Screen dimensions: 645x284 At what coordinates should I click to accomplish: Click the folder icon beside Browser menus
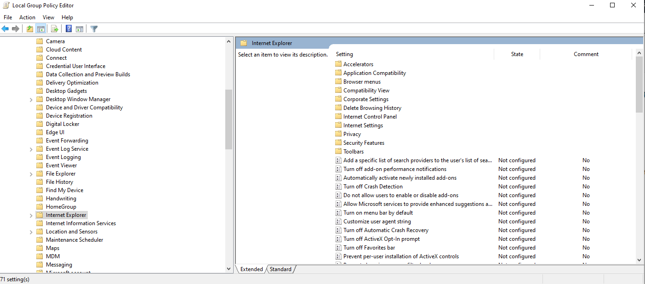coord(338,82)
